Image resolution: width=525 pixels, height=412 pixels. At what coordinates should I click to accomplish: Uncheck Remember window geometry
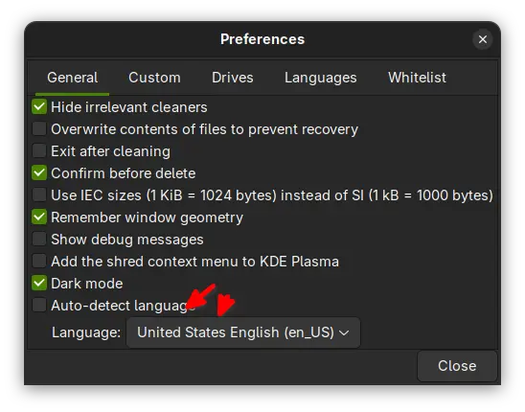click(x=39, y=217)
